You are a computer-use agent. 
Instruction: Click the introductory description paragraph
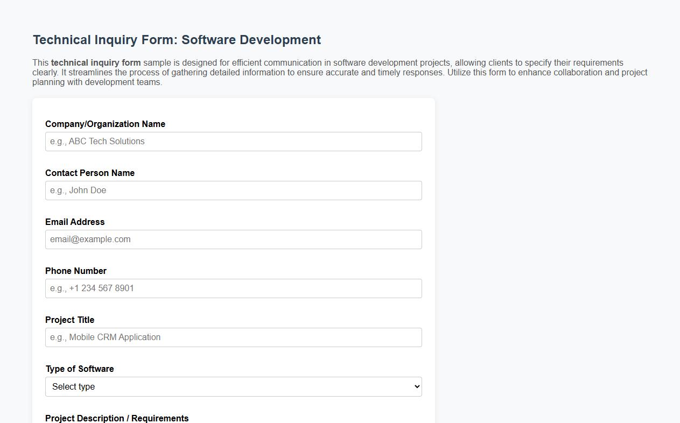coord(339,72)
